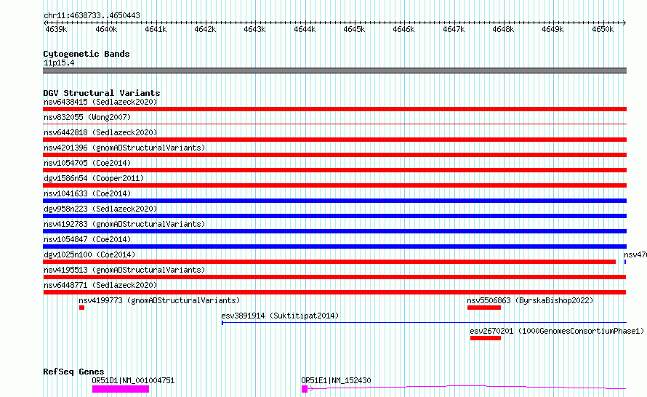The image size is (647, 397).
Task: Select the red bar under nsv6442818
Action: [x=334, y=140]
